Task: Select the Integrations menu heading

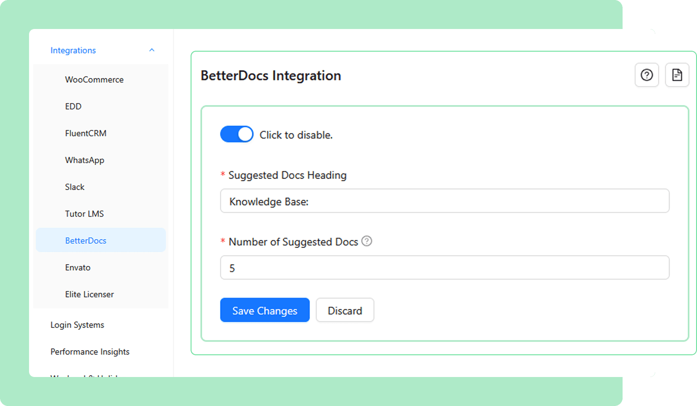Action: pos(73,50)
